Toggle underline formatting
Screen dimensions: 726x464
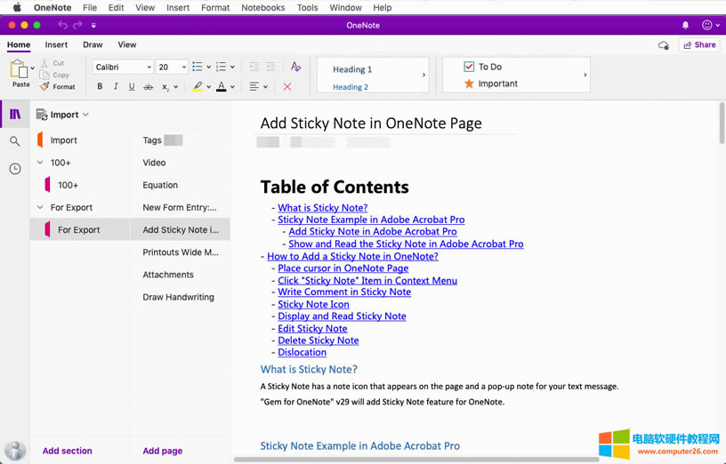pos(132,87)
